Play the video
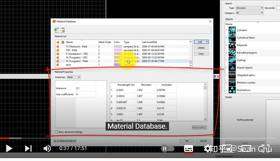This screenshot has width=280, height=161. click(x=9, y=148)
